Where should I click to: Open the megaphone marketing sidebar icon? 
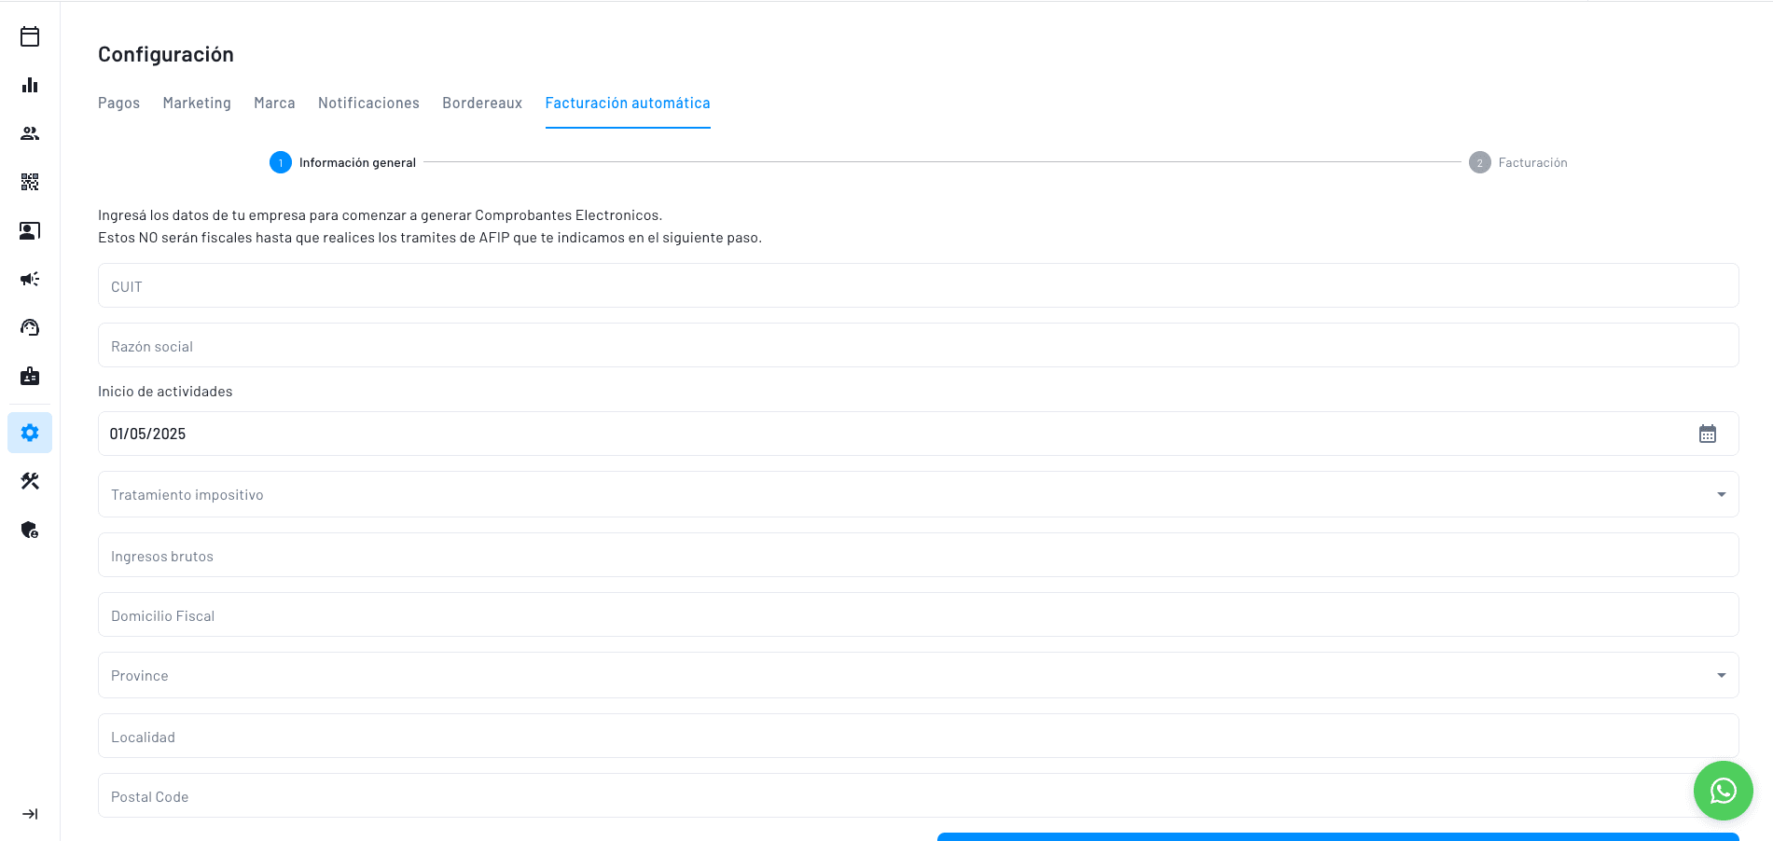tap(30, 279)
